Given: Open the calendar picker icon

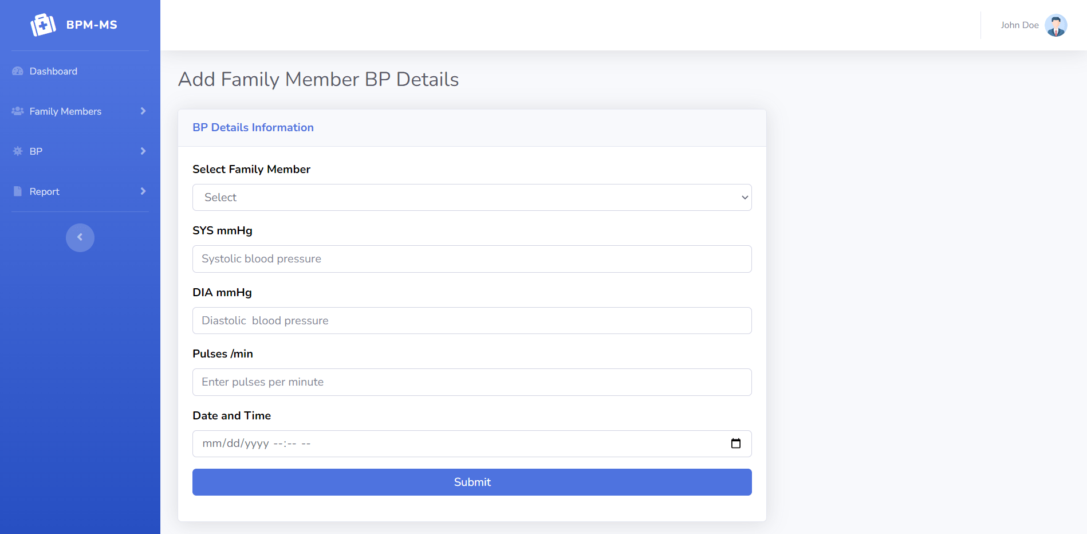Looking at the screenshot, I should pos(736,443).
